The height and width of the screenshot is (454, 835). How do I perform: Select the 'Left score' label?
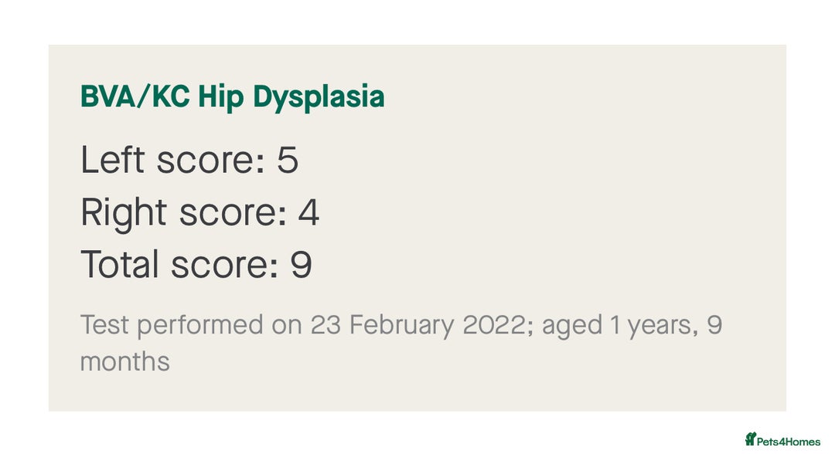click(172, 160)
